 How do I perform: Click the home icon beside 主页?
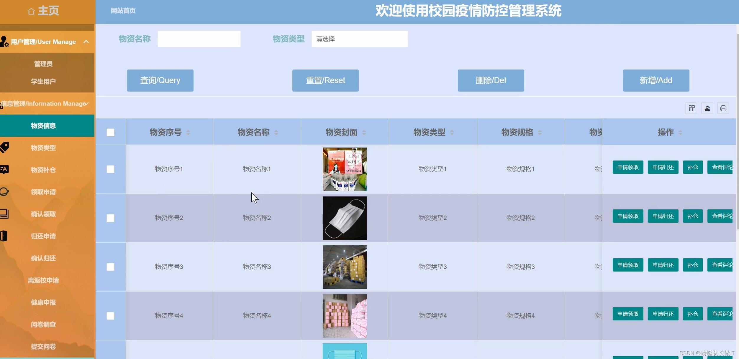(x=31, y=11)
